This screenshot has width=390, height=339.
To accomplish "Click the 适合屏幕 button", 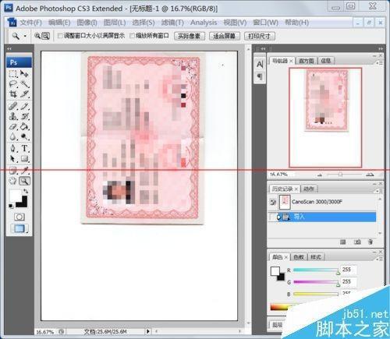I will [224, 36].
